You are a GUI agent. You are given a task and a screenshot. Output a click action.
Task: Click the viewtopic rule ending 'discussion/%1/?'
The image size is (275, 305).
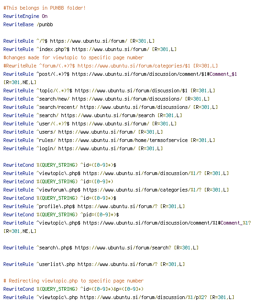[x=116, y=173]
